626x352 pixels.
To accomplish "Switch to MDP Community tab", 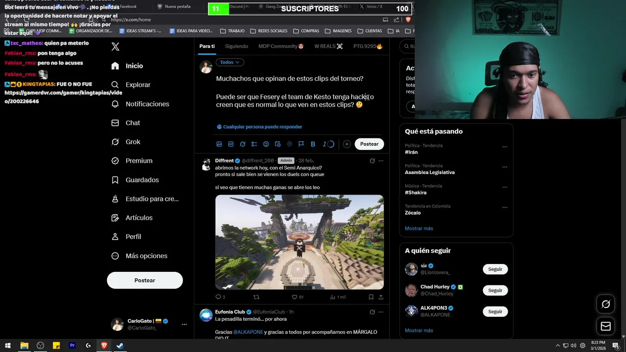I will pos(281,46).
